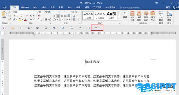This screenshot has width=179, height=95.
Task: Apply distributed alignment
Action: coord(69,16)
